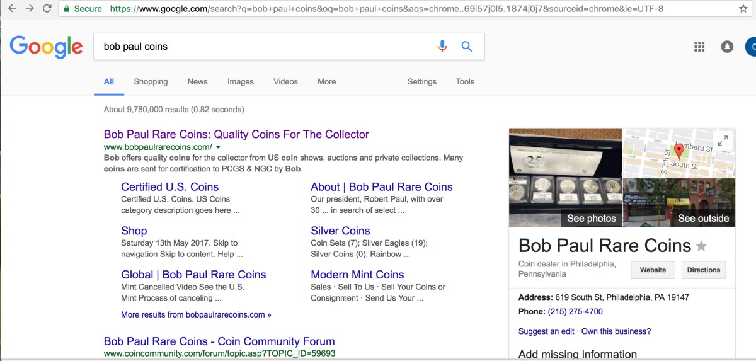
Task: Click the browser forward arrow
Action: pyautogui.click(x=30, y=9)
